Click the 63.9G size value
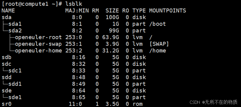 point(111,37)
